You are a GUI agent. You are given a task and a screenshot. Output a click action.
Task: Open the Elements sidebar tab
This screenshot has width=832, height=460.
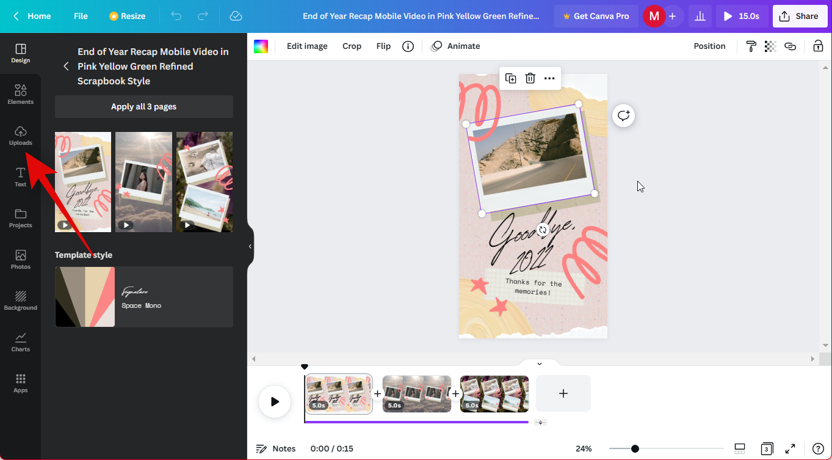tap(20, 95)
